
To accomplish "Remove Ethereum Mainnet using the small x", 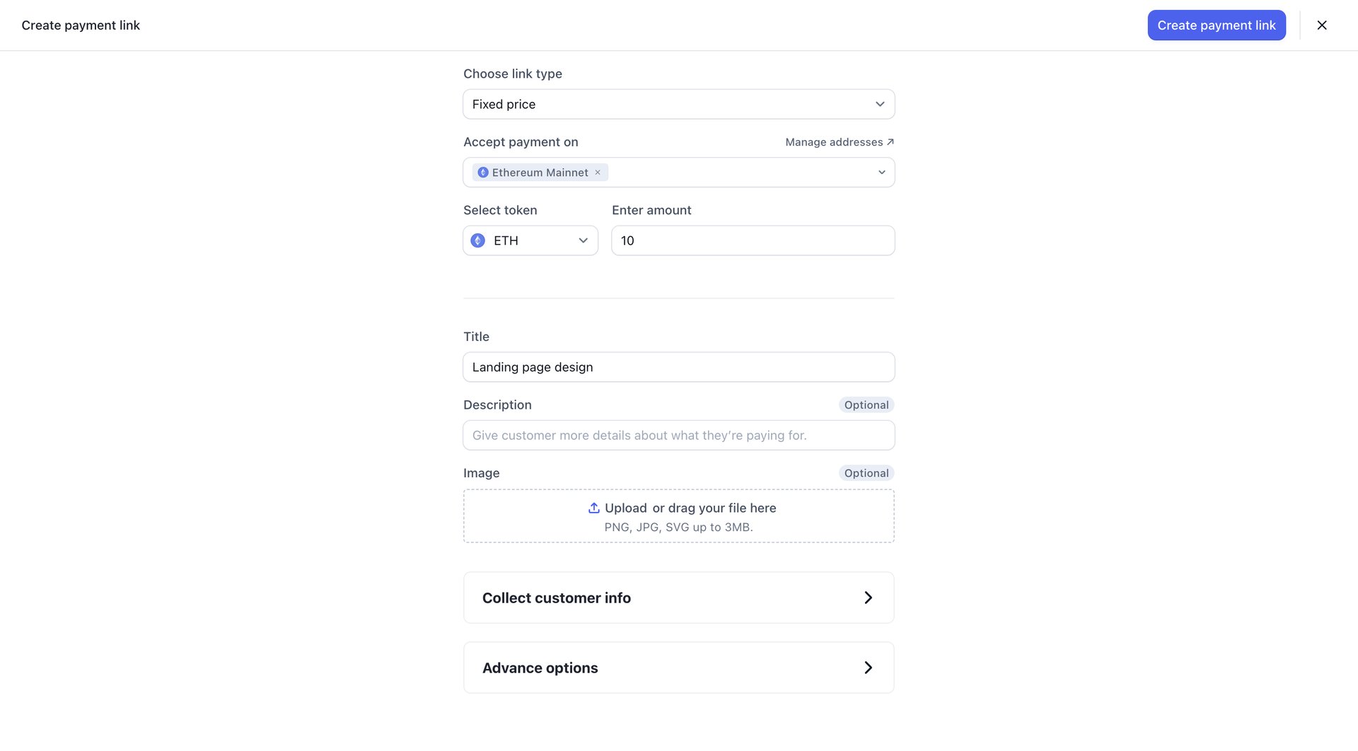I will (598, 172).
